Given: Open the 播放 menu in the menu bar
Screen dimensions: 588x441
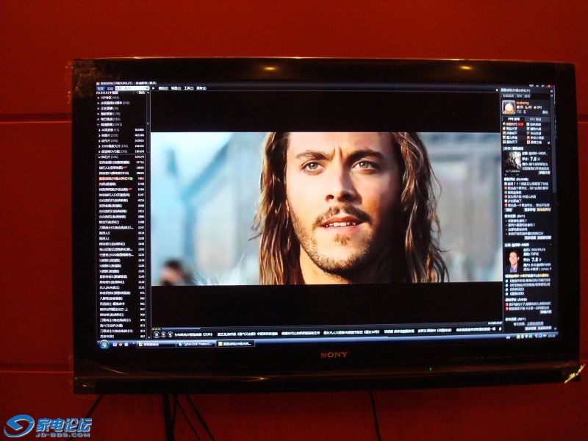Looking at the screenshot, I should [163, 88].
